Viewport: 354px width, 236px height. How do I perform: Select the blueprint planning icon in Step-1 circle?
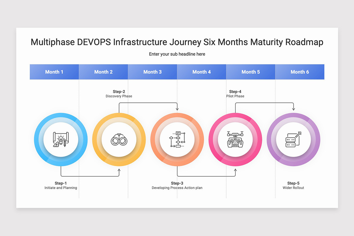pos(60,139)
